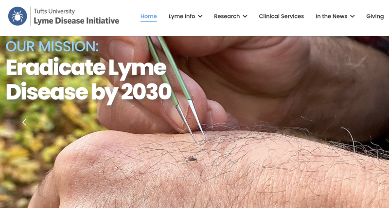Click the tick crawling on the hand
The height and width of the screenshot is (208, 389).
[191, 159]
